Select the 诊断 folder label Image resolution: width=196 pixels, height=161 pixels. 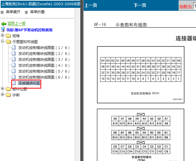(x=16, y=95)
